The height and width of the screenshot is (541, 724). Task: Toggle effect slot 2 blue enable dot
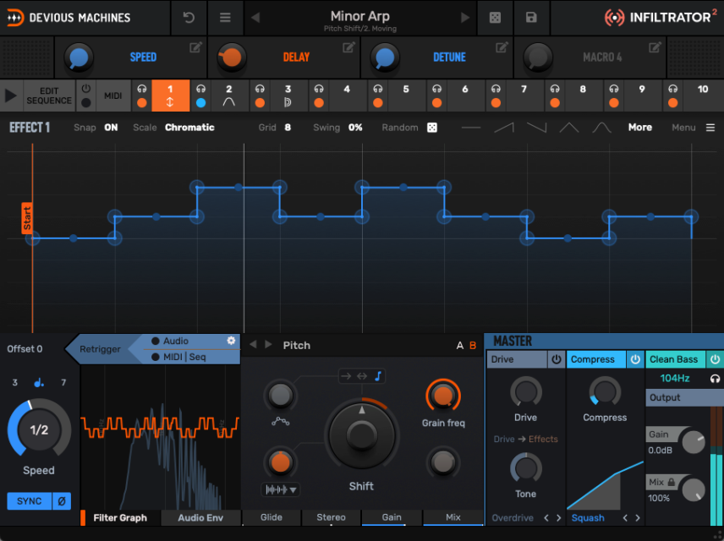click(200, 103)
